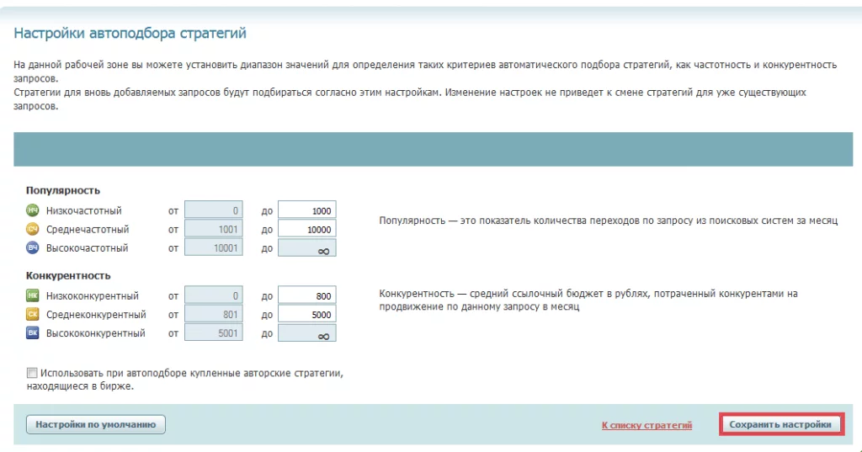Screen dimensions: 862x452
Task: Click the Сохранить настройки button
Action: coord(780,424)
